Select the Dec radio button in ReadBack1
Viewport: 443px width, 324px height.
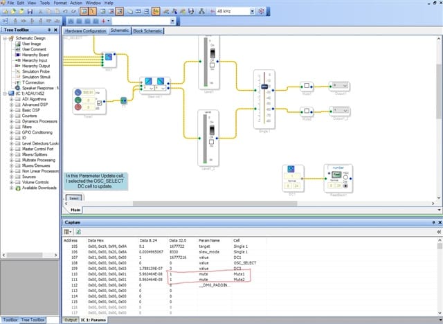pos(345,186)
